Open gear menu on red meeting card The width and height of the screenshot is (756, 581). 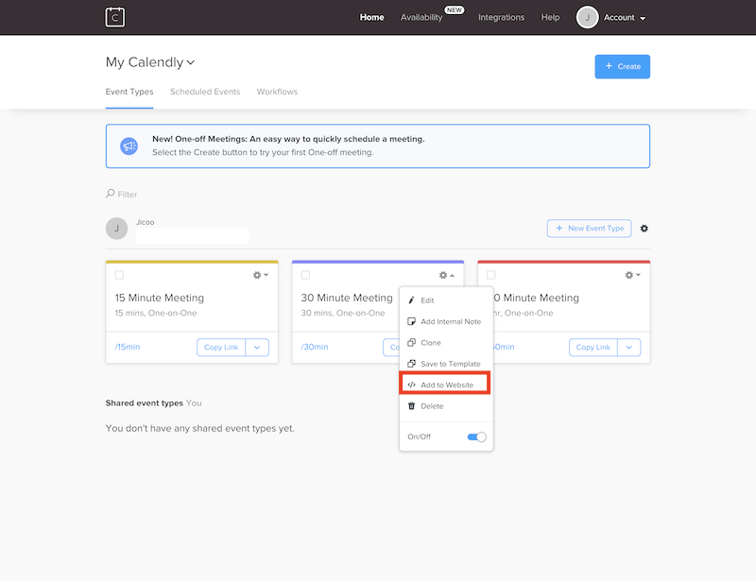[632, 275]
